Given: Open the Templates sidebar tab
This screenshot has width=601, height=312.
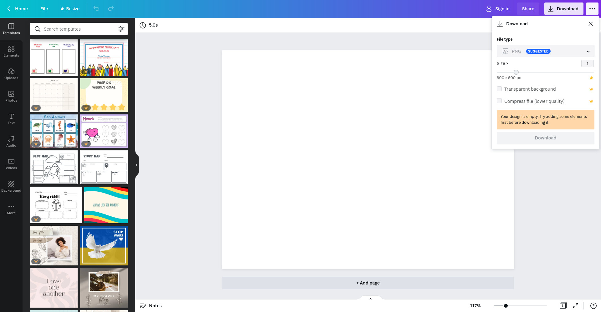Looking at the screenshot, I should point(11,29).
